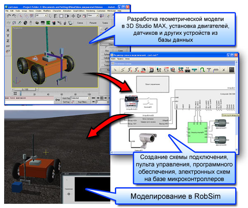The width and height of the screenshot is (248, 208).
Task: Click the 60 mark on the timeline
Action: click(62, 94)
